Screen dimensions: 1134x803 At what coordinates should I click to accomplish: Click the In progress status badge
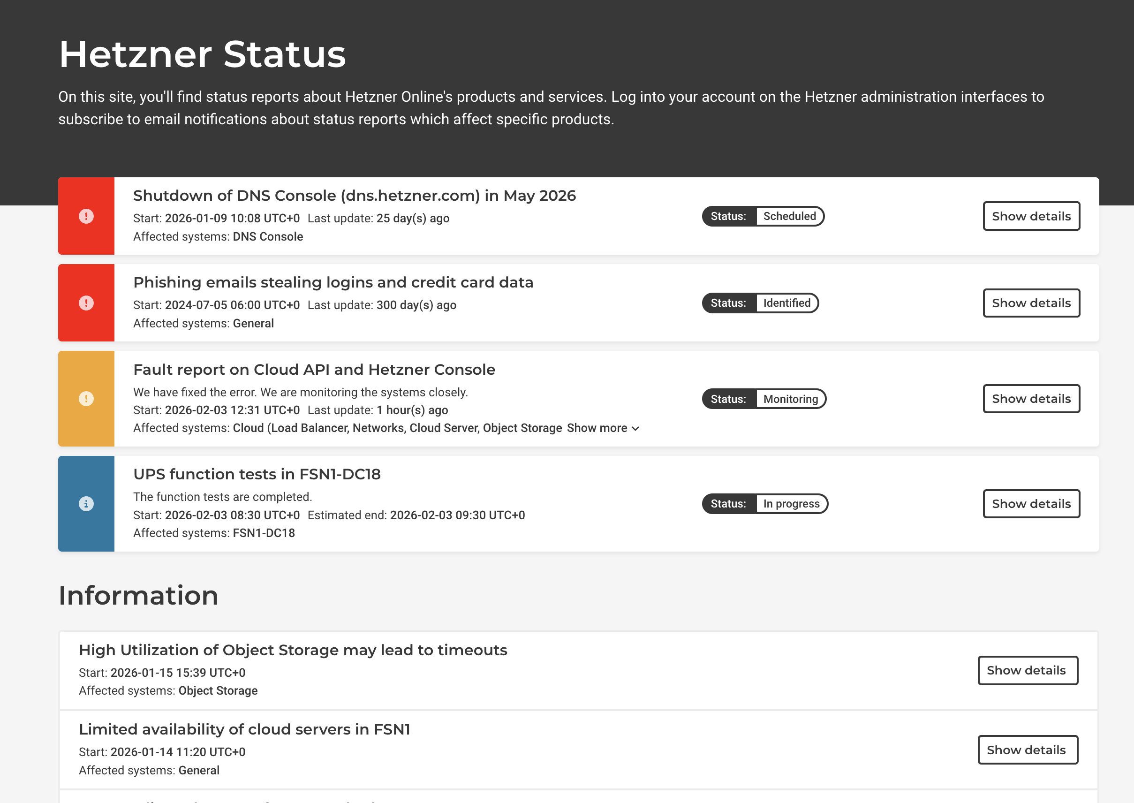(791, 504)
